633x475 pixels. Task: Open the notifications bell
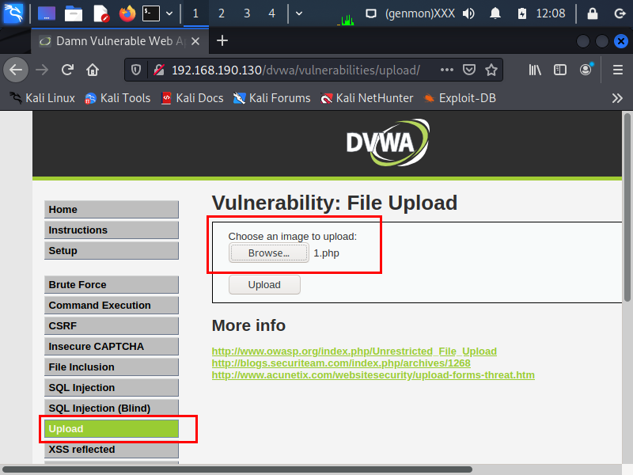[x=495, y=13]
